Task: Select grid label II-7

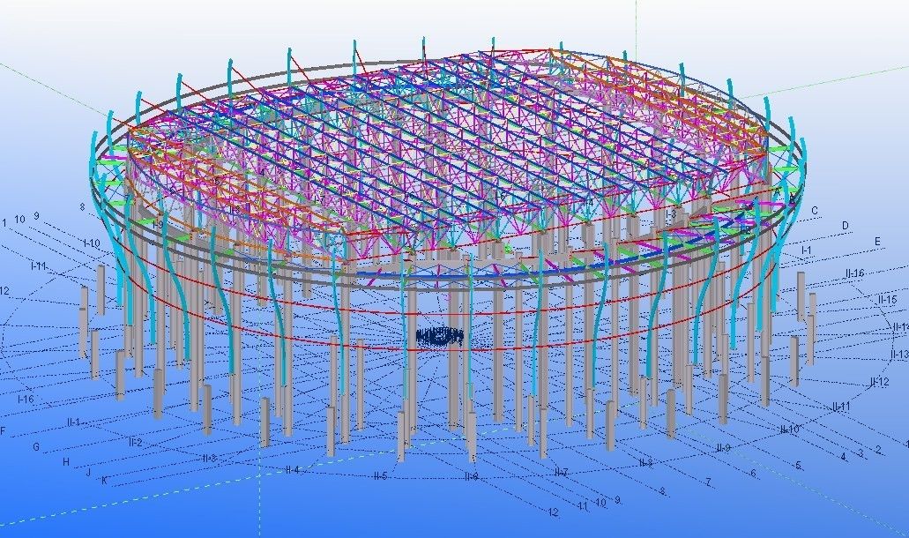Action: (561, 473)
